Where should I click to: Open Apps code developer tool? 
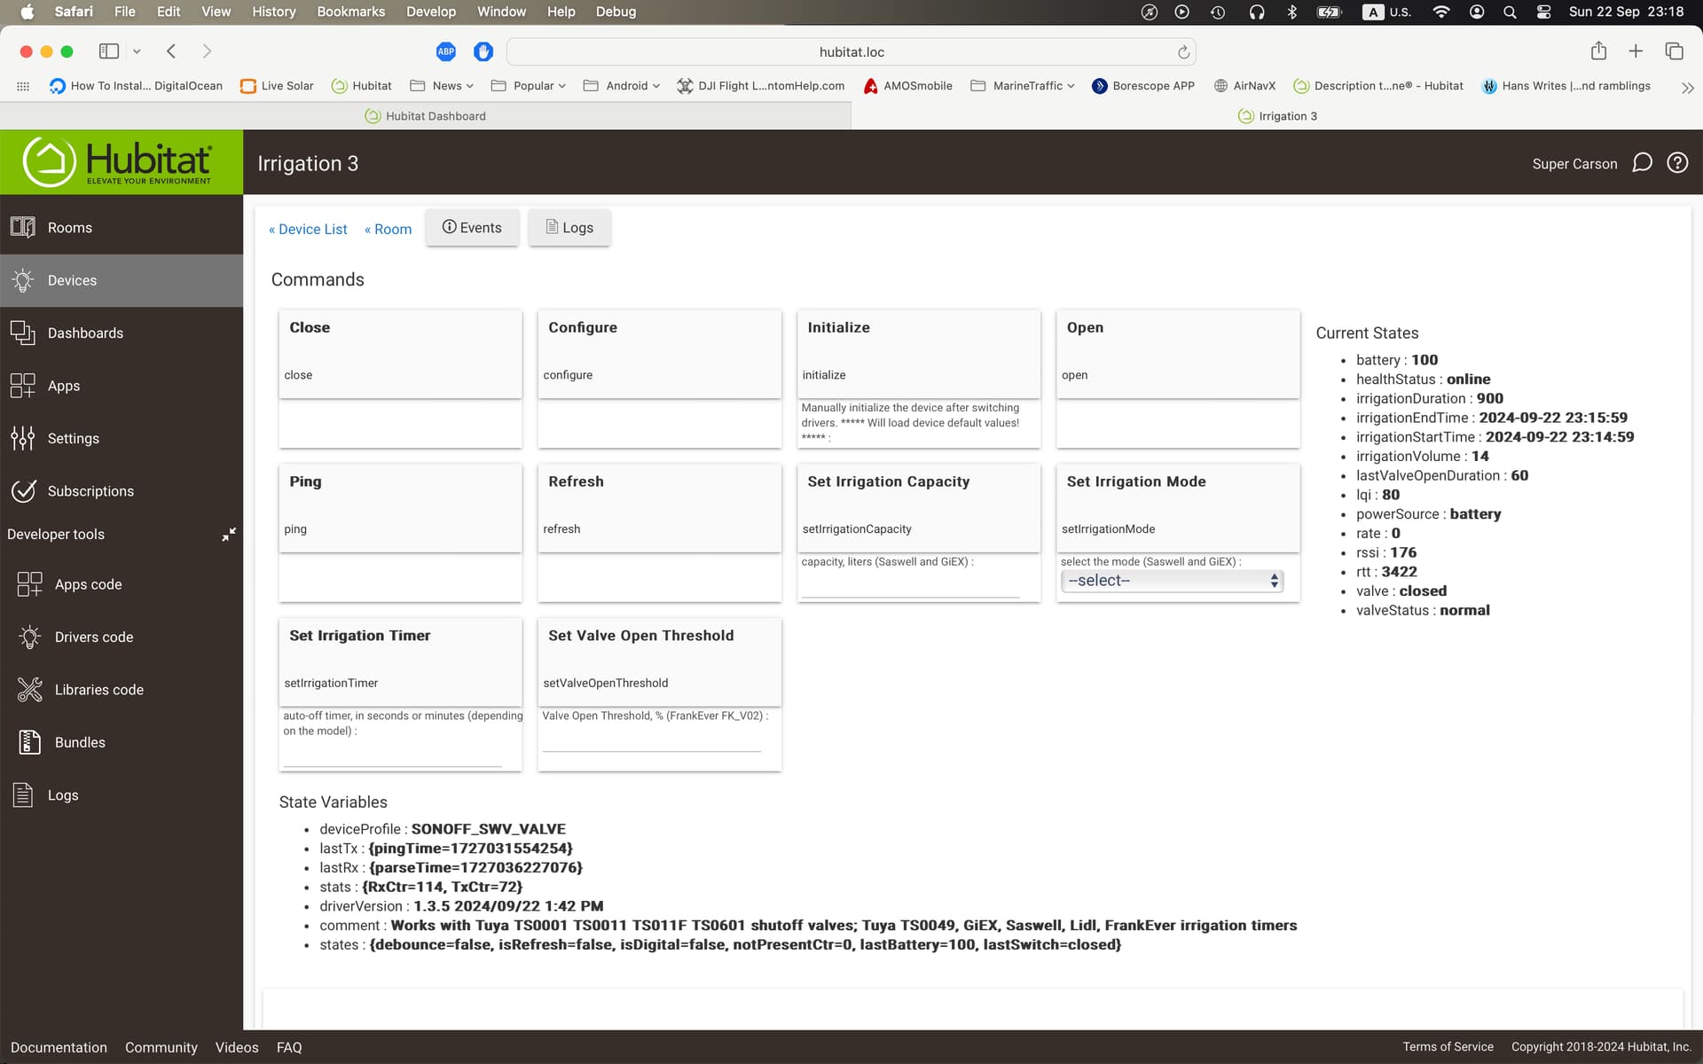pos(122,584)
